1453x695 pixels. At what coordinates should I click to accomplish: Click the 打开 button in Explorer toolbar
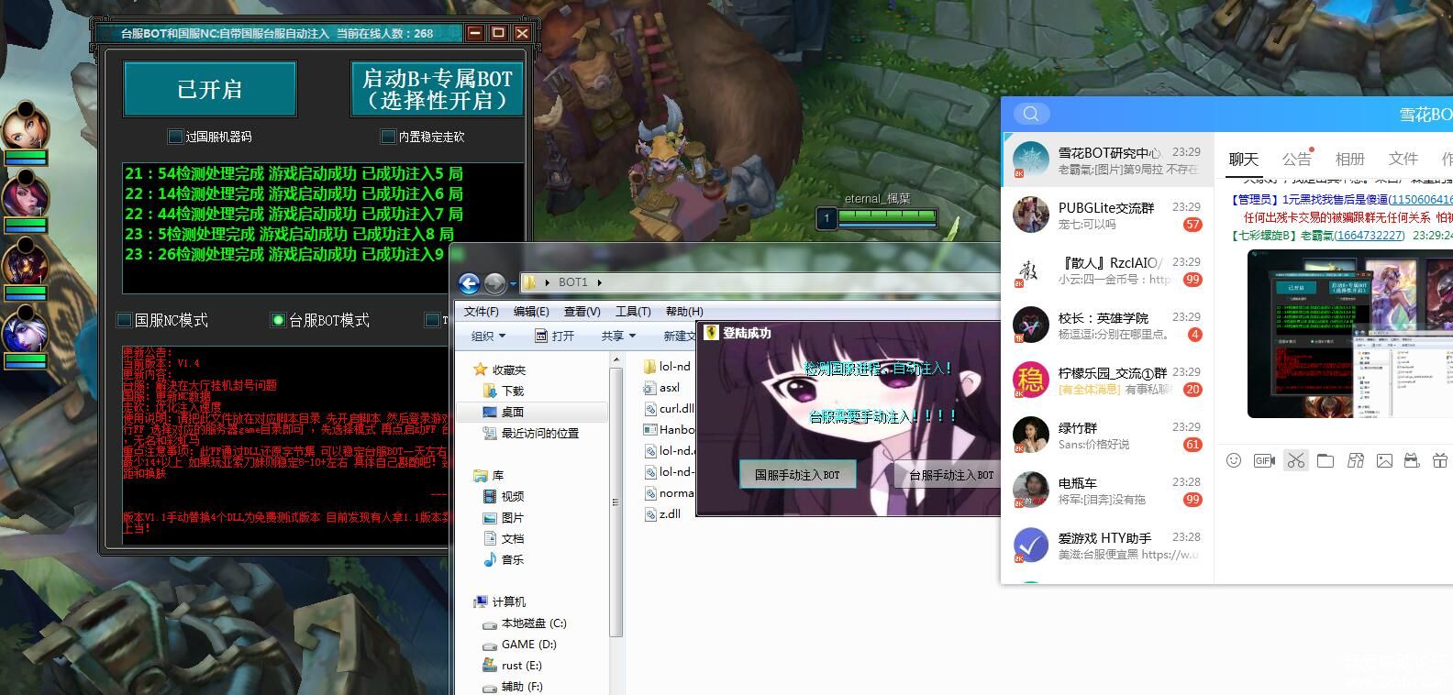click(554, 336)
